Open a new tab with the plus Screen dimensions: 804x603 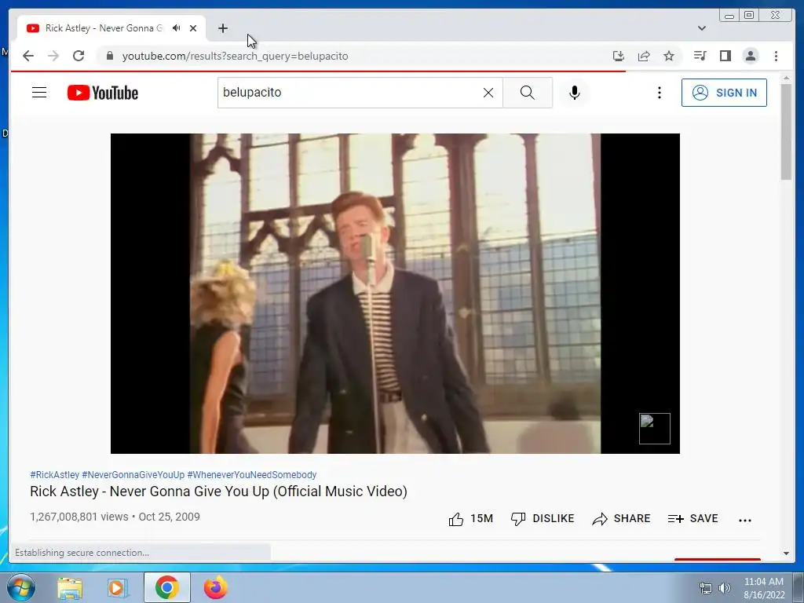222,28
